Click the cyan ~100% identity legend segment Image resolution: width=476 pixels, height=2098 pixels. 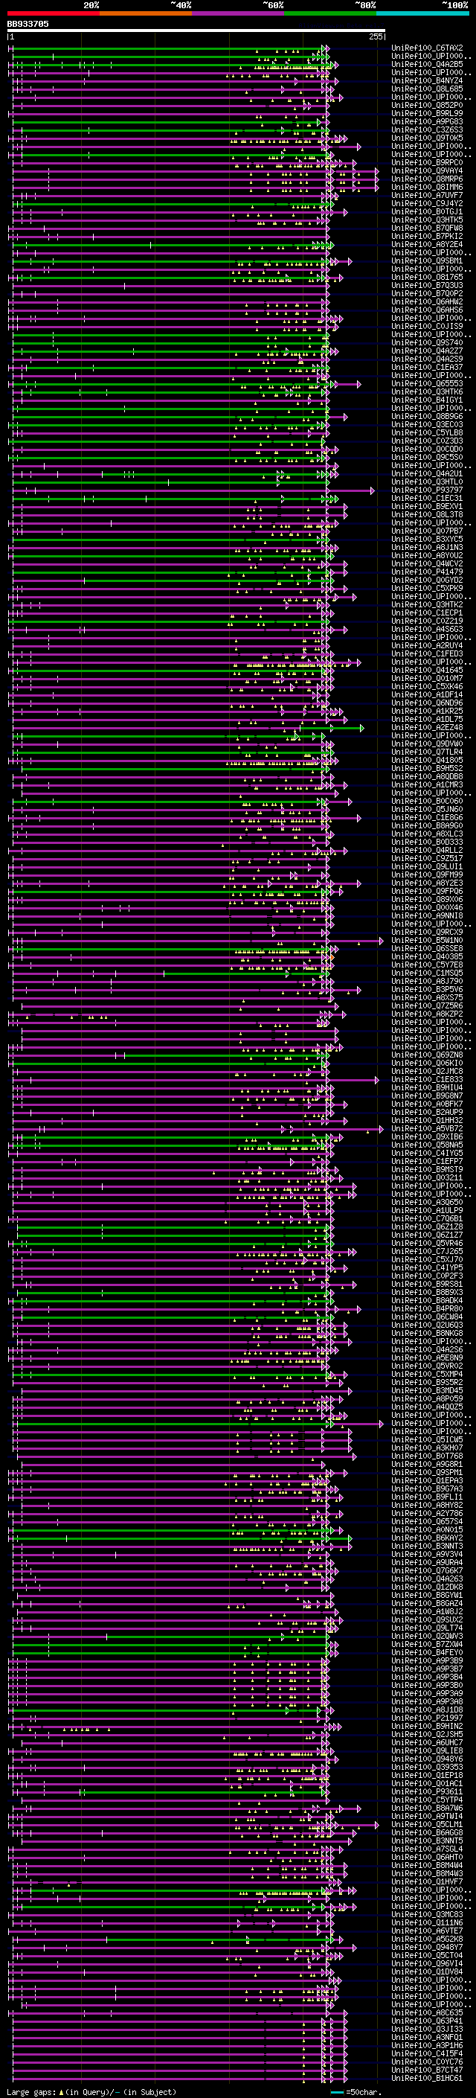pyautogui.click(x=422, y=14)
